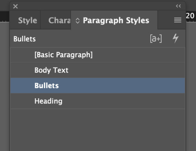Click the Bullets label above style list
This screenshot has height=151, width=196.
point(25,39)
